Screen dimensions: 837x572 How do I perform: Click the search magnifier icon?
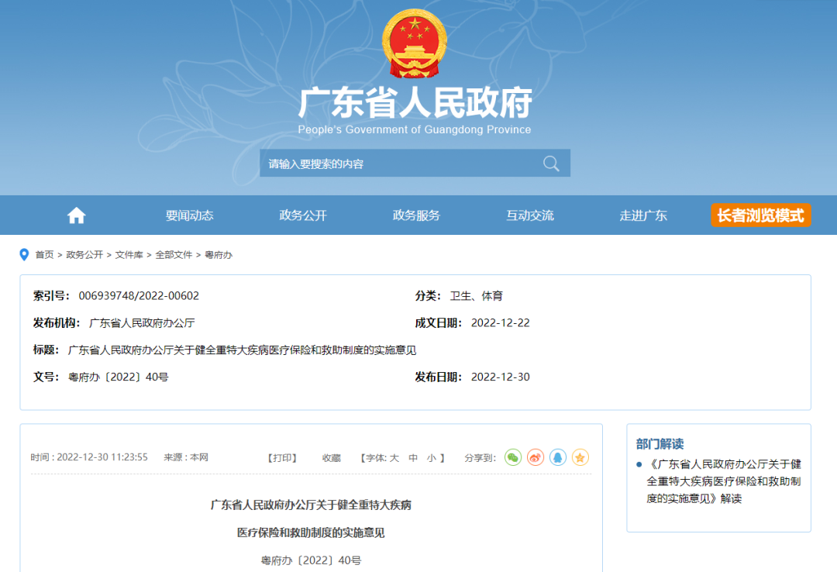pos(551,163)
